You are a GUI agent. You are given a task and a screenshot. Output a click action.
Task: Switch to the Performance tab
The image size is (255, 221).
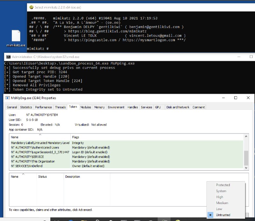pos(43,107)
